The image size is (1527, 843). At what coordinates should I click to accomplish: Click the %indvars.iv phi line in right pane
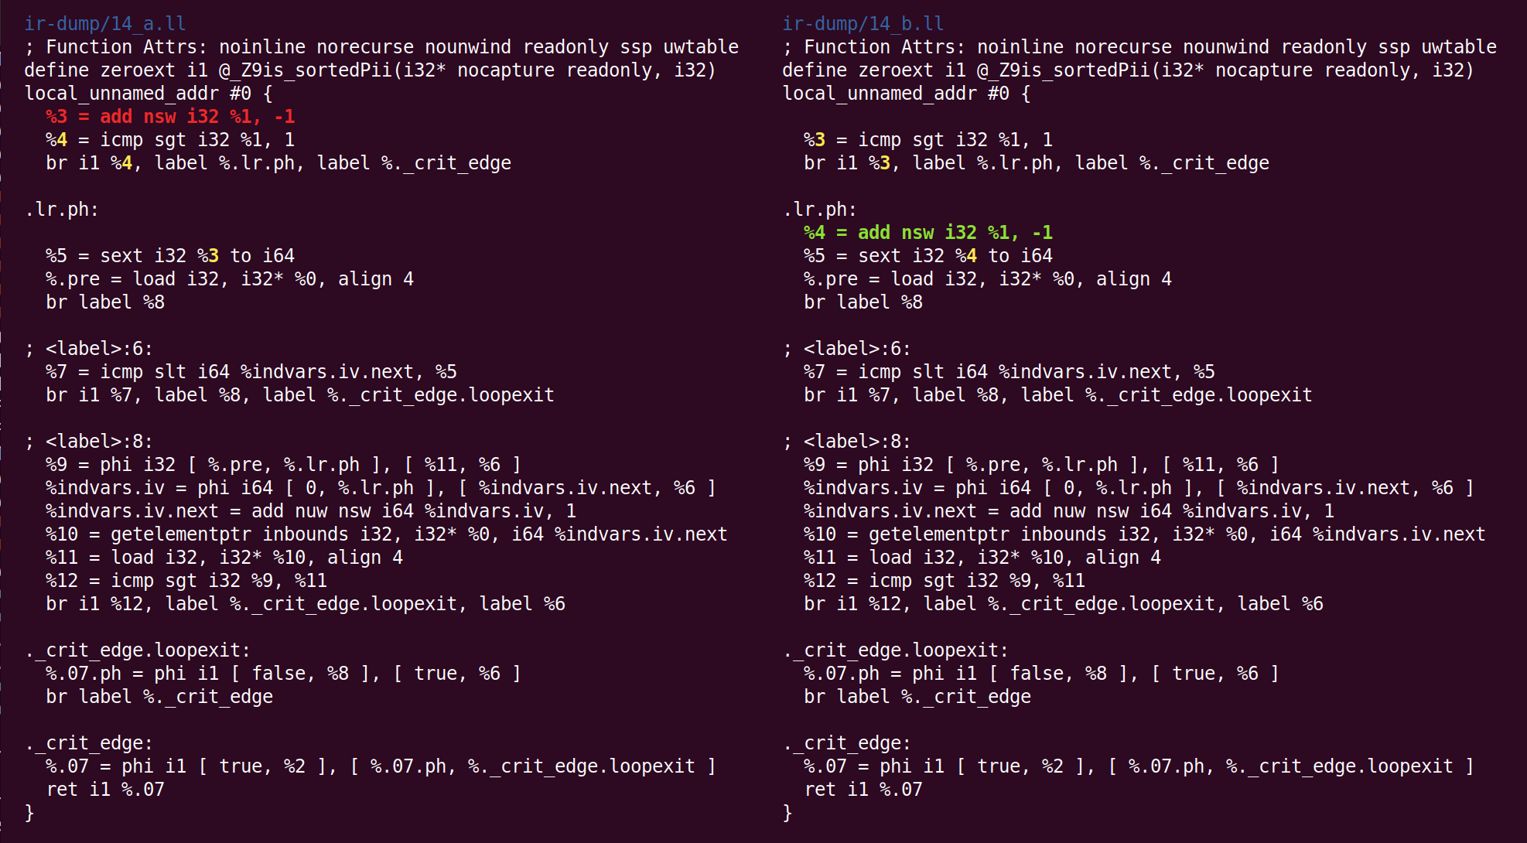point(1139,488)
